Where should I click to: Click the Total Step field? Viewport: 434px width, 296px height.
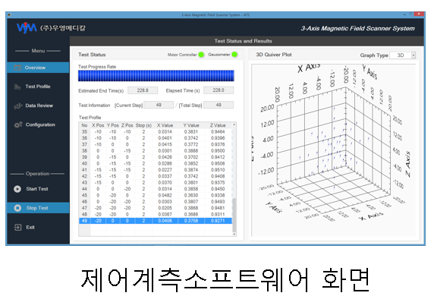pyautogui.click(x=219, y=105)
